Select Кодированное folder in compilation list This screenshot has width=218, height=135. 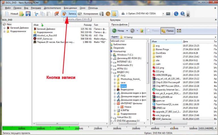[45, 32]
